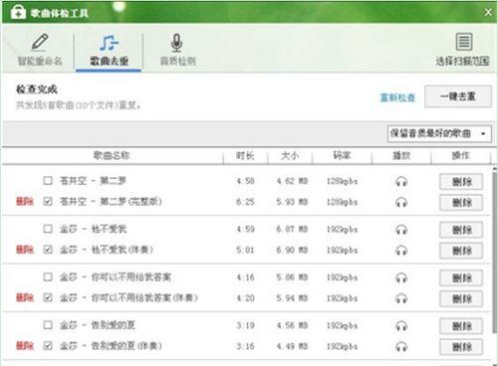The height and width of the screenshot is (366, 498).
Task: Uncheck 苍井空 - 第二梦 (完整版)
Action: [48, 201]
